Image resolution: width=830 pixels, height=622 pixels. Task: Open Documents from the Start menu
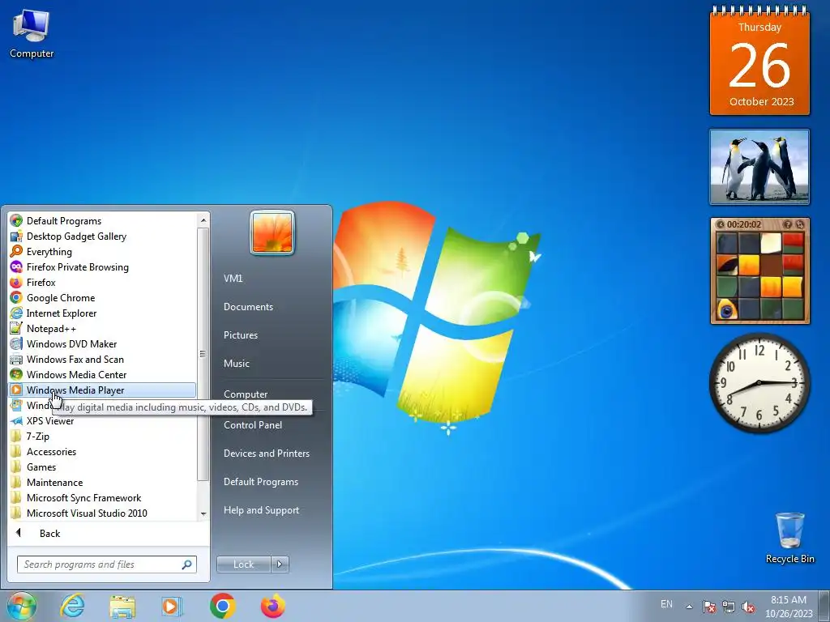[248, 307]
